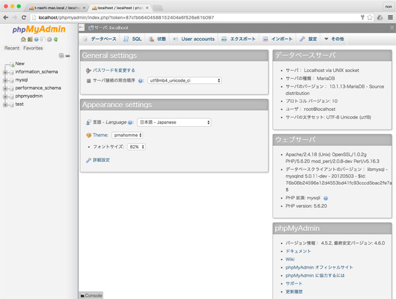Open the MariaDB documentation page icon

[x=43, y=40]
